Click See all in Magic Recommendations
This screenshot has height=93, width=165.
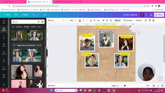click(39, 45)
